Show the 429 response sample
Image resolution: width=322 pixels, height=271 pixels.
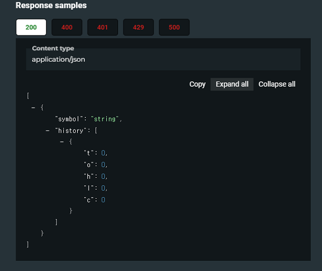(138, 27)
